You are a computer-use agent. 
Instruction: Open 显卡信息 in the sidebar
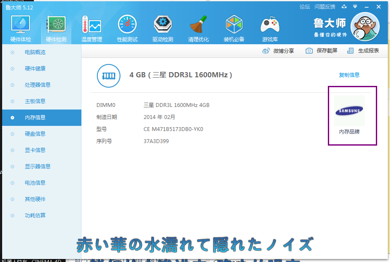(35, 150)
